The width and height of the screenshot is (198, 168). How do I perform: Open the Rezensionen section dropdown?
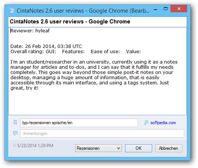[98, 148]
